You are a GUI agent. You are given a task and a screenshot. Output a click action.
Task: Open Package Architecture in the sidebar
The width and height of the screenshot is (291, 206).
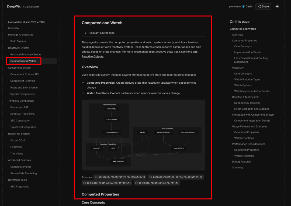(x=21, y=35)
